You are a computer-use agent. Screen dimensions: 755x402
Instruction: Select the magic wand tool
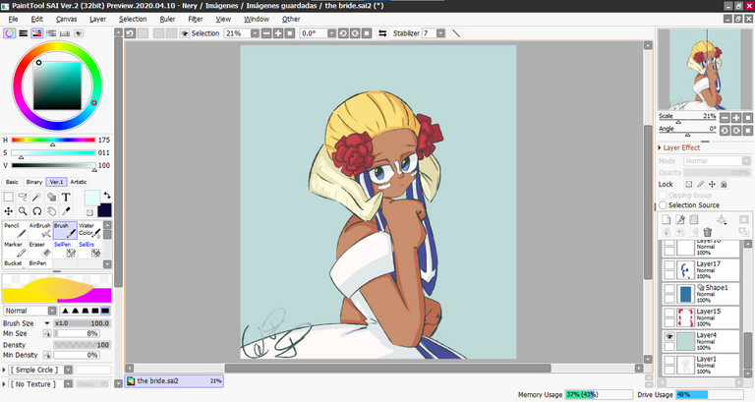point(37,197)
